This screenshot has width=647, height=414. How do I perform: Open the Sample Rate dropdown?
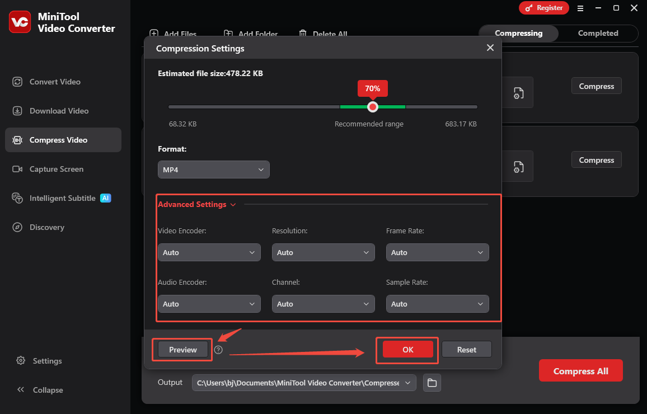coord(437,304)
